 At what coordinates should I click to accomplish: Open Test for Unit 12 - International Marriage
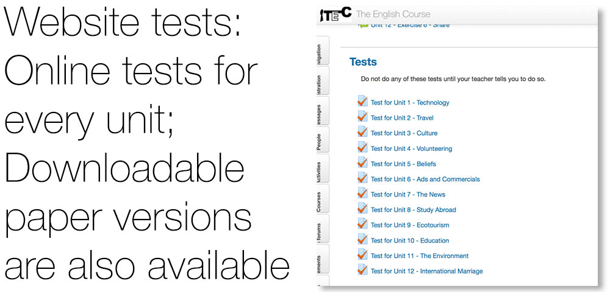point(427,271)
